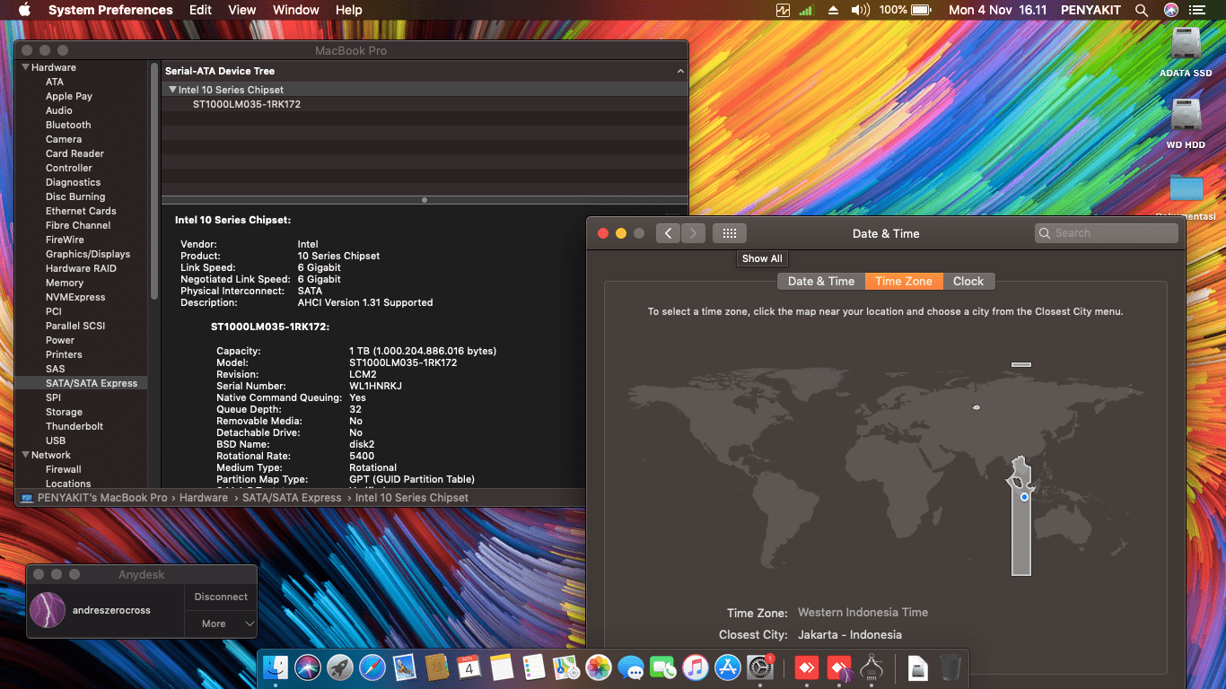Click SATA/SATA Express in the path bar

pyautogui.click(x=292, y=497)
